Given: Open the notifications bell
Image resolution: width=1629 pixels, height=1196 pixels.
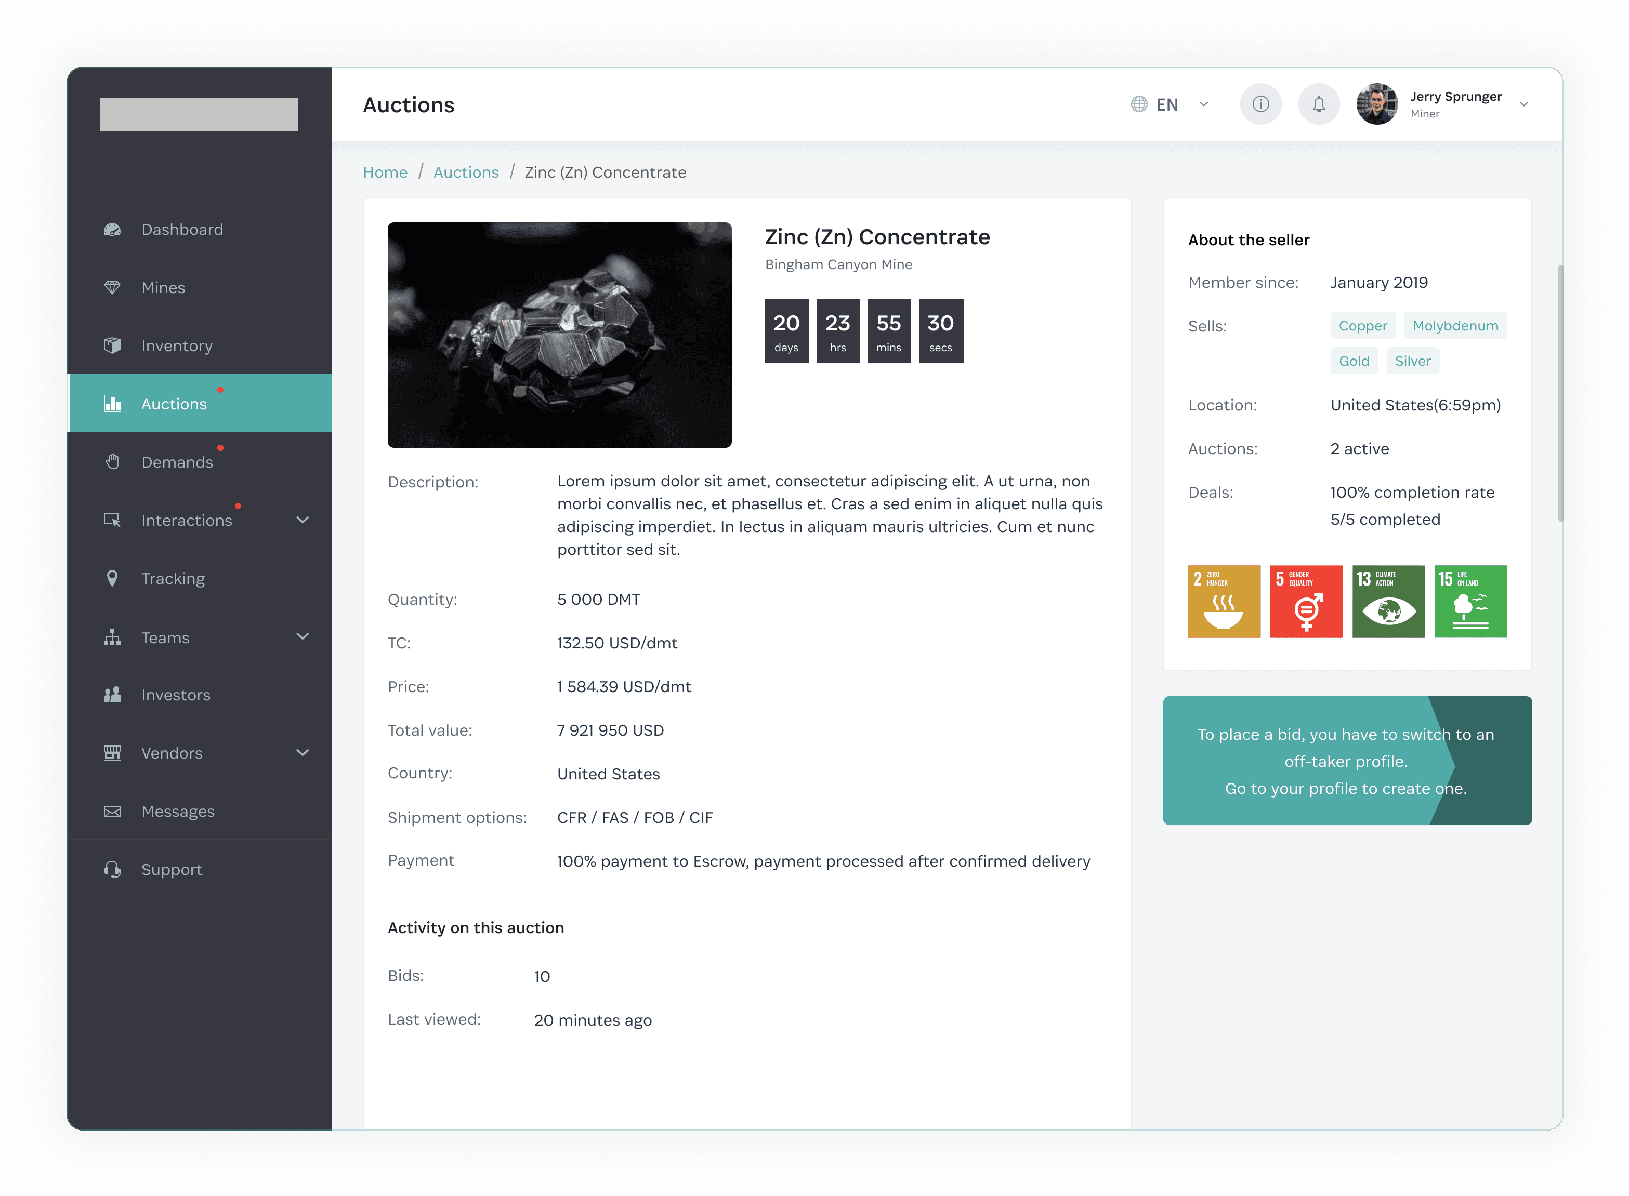Looking at the screenshot, I should coord(1319,104).
